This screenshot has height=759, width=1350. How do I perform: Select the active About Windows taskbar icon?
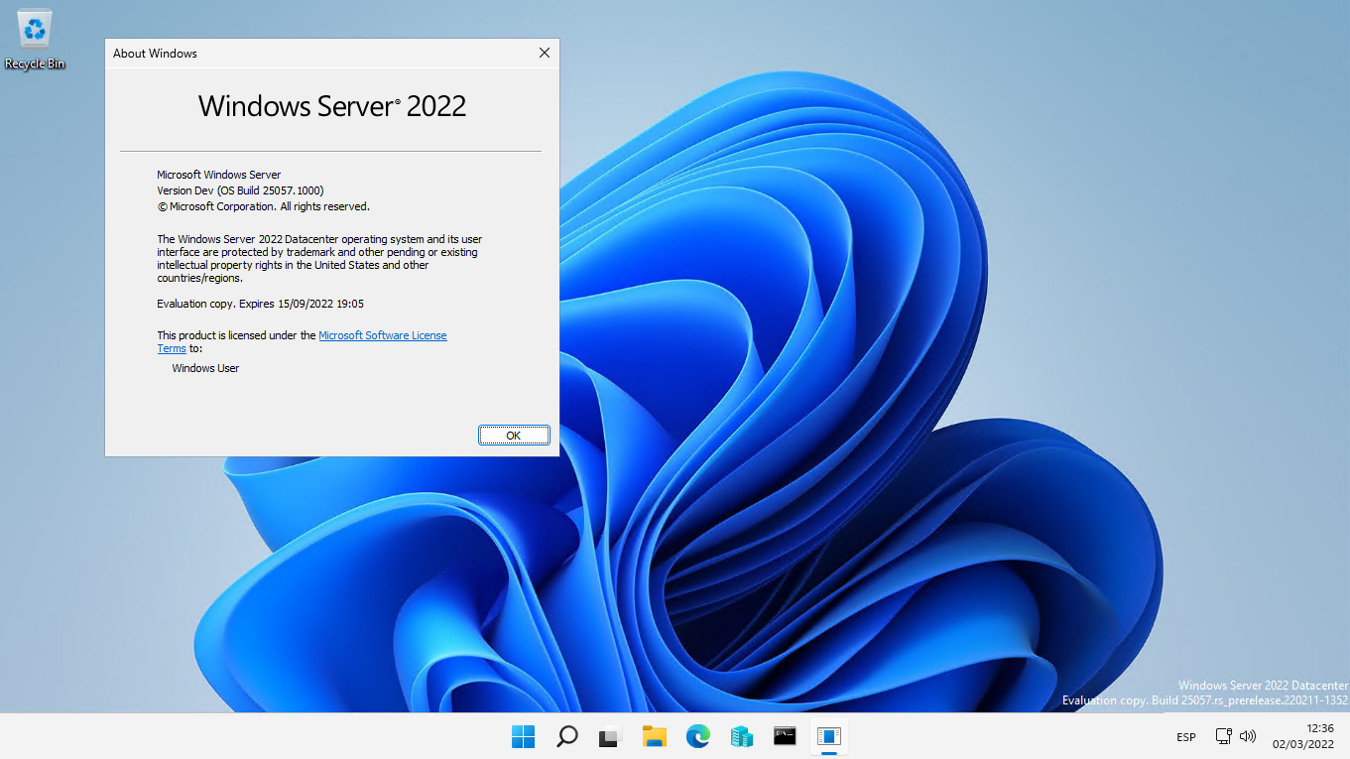click(x=828, y=736)
